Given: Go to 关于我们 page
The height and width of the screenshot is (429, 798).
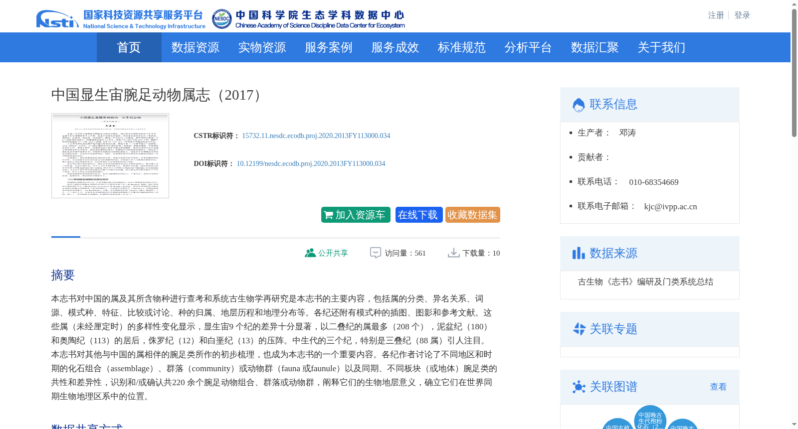Looking at the screenshot, I should tap(661, 47).
